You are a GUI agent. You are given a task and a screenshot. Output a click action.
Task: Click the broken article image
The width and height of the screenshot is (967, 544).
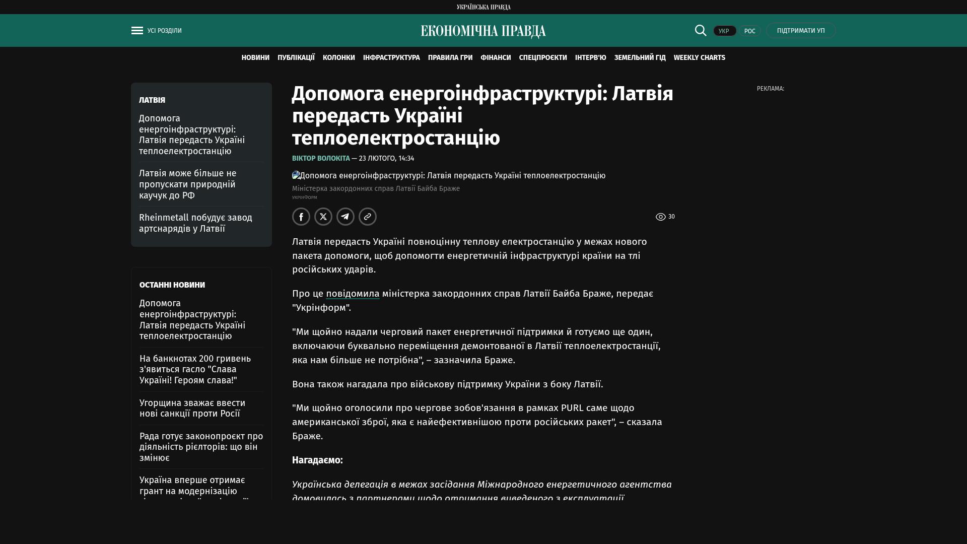point(296,175)
